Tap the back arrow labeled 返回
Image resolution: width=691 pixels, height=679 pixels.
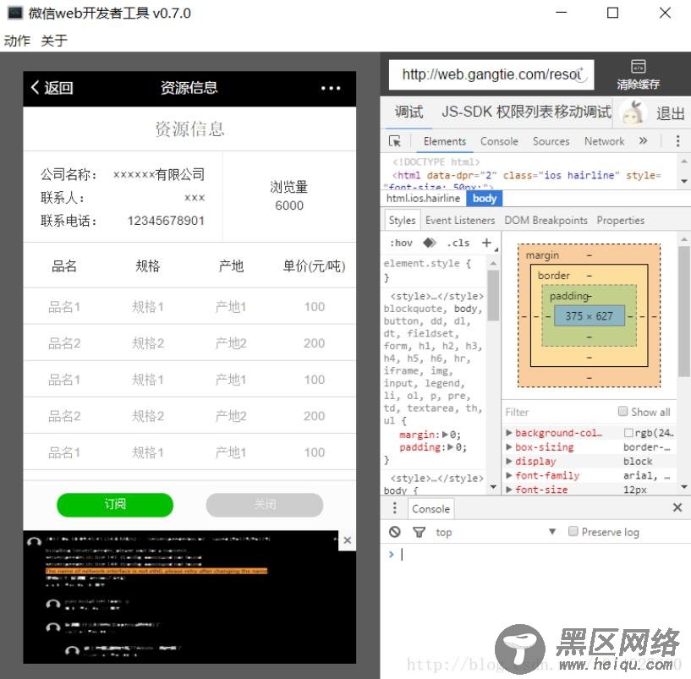tap(52, 87)
